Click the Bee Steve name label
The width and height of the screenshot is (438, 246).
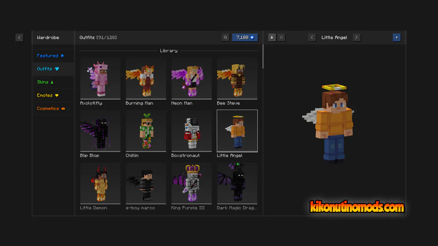(228, 103)
